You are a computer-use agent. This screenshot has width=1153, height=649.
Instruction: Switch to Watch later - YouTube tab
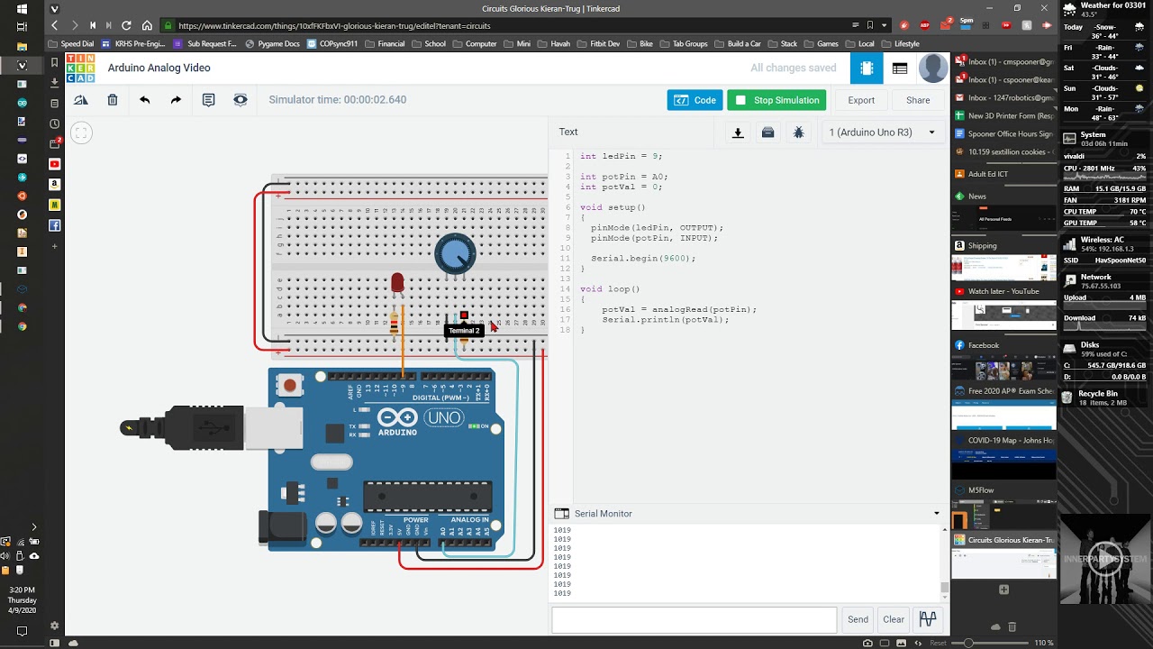(x=1003, y=291)
